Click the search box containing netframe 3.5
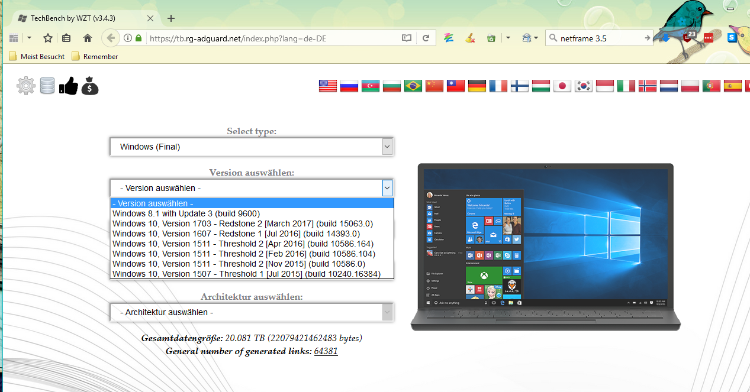This screenshot has height=392, width=750. 599,38
